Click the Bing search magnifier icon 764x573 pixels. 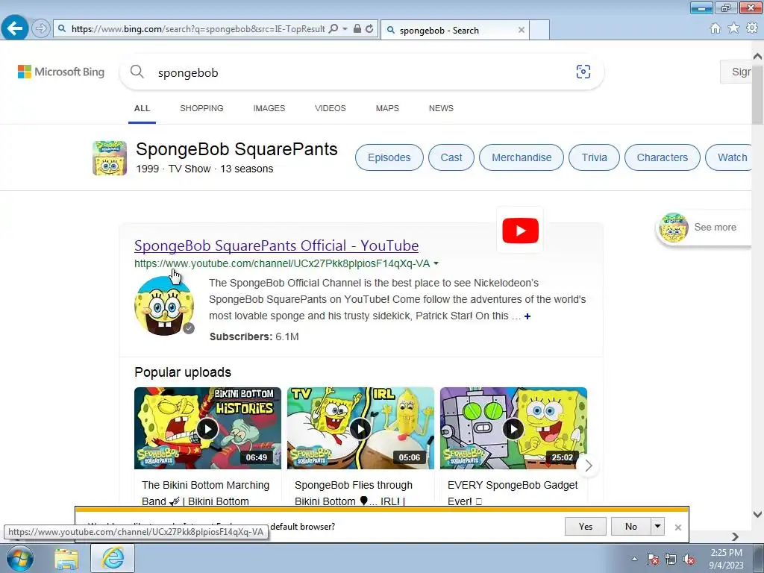[x=137, y=72]
